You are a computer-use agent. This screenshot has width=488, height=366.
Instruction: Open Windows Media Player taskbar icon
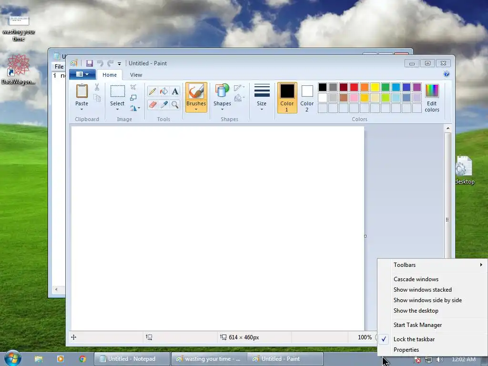[61, 359]
